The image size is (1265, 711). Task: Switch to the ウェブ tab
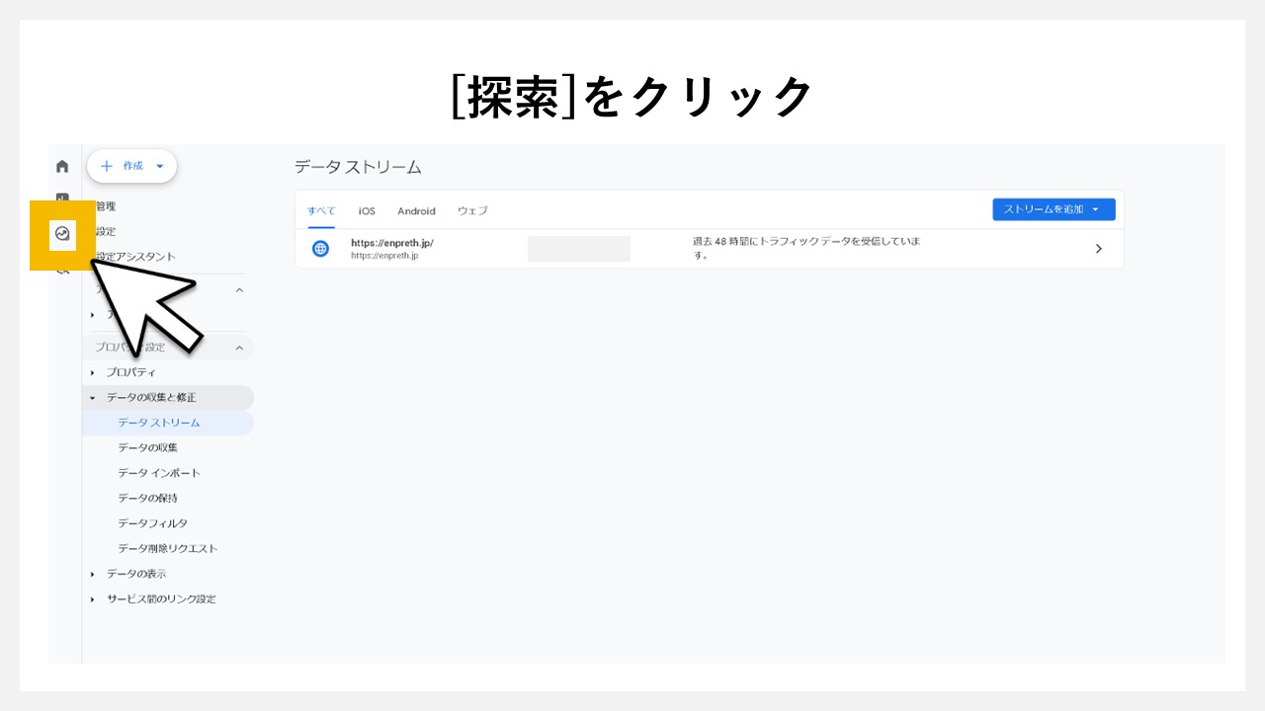(471, 210)
